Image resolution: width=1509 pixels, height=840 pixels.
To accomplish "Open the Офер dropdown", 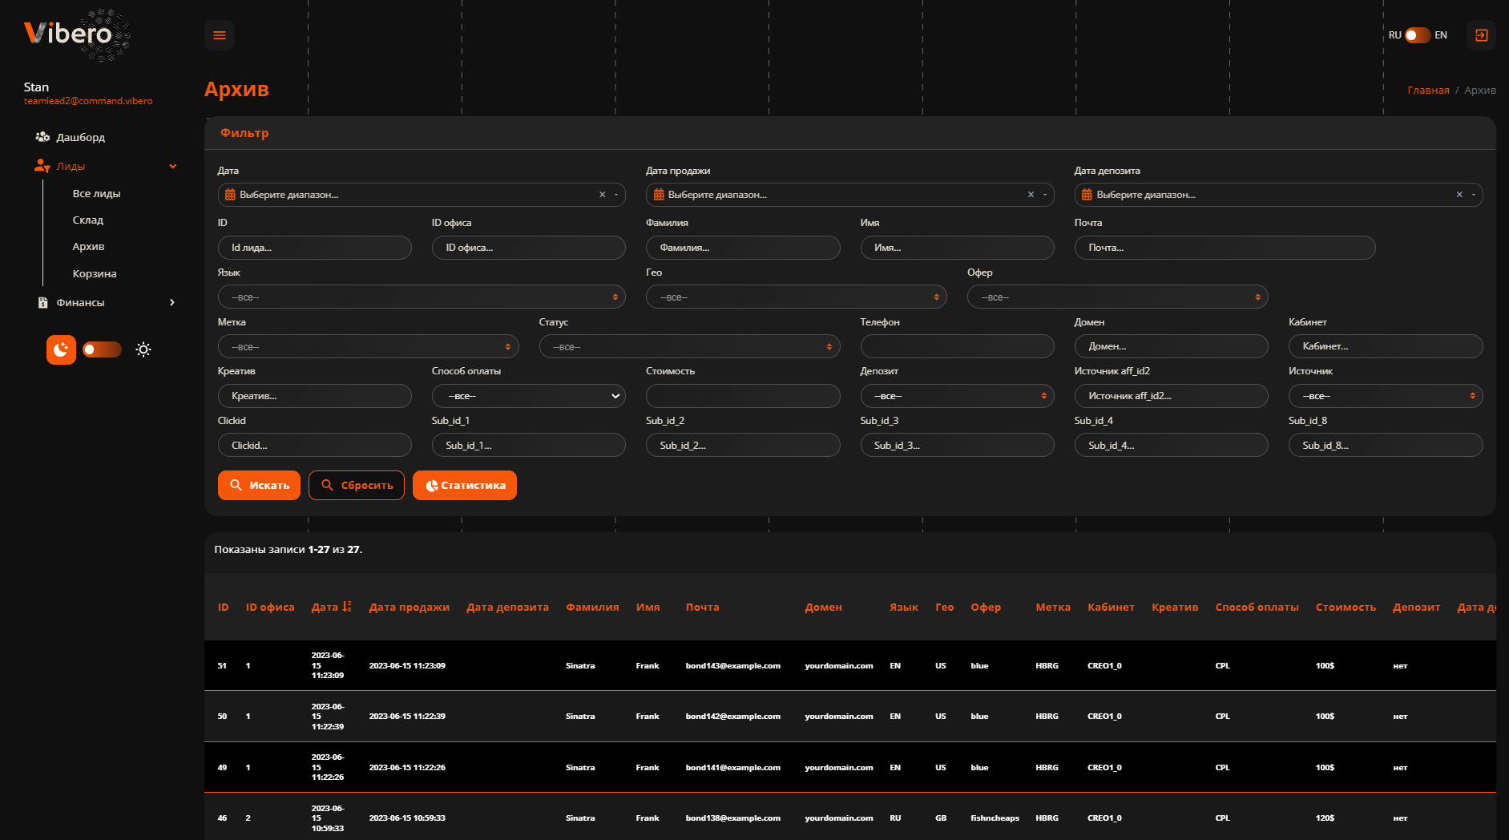I will pos(1118,297).
